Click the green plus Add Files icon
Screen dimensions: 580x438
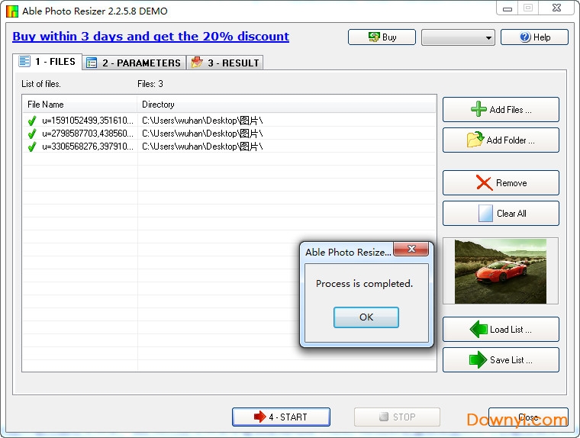(x=478, y=109)
